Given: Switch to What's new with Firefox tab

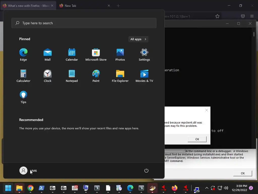Looking at the screenshot, I should 28,6.
